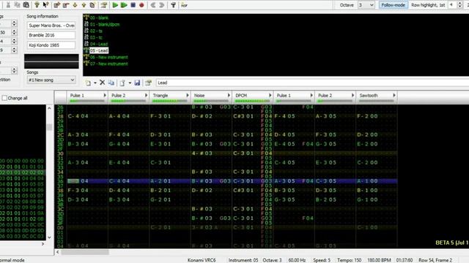469x263 pixels.
Task: Cut selection with the scissors icon
Action: coord(8,5)
